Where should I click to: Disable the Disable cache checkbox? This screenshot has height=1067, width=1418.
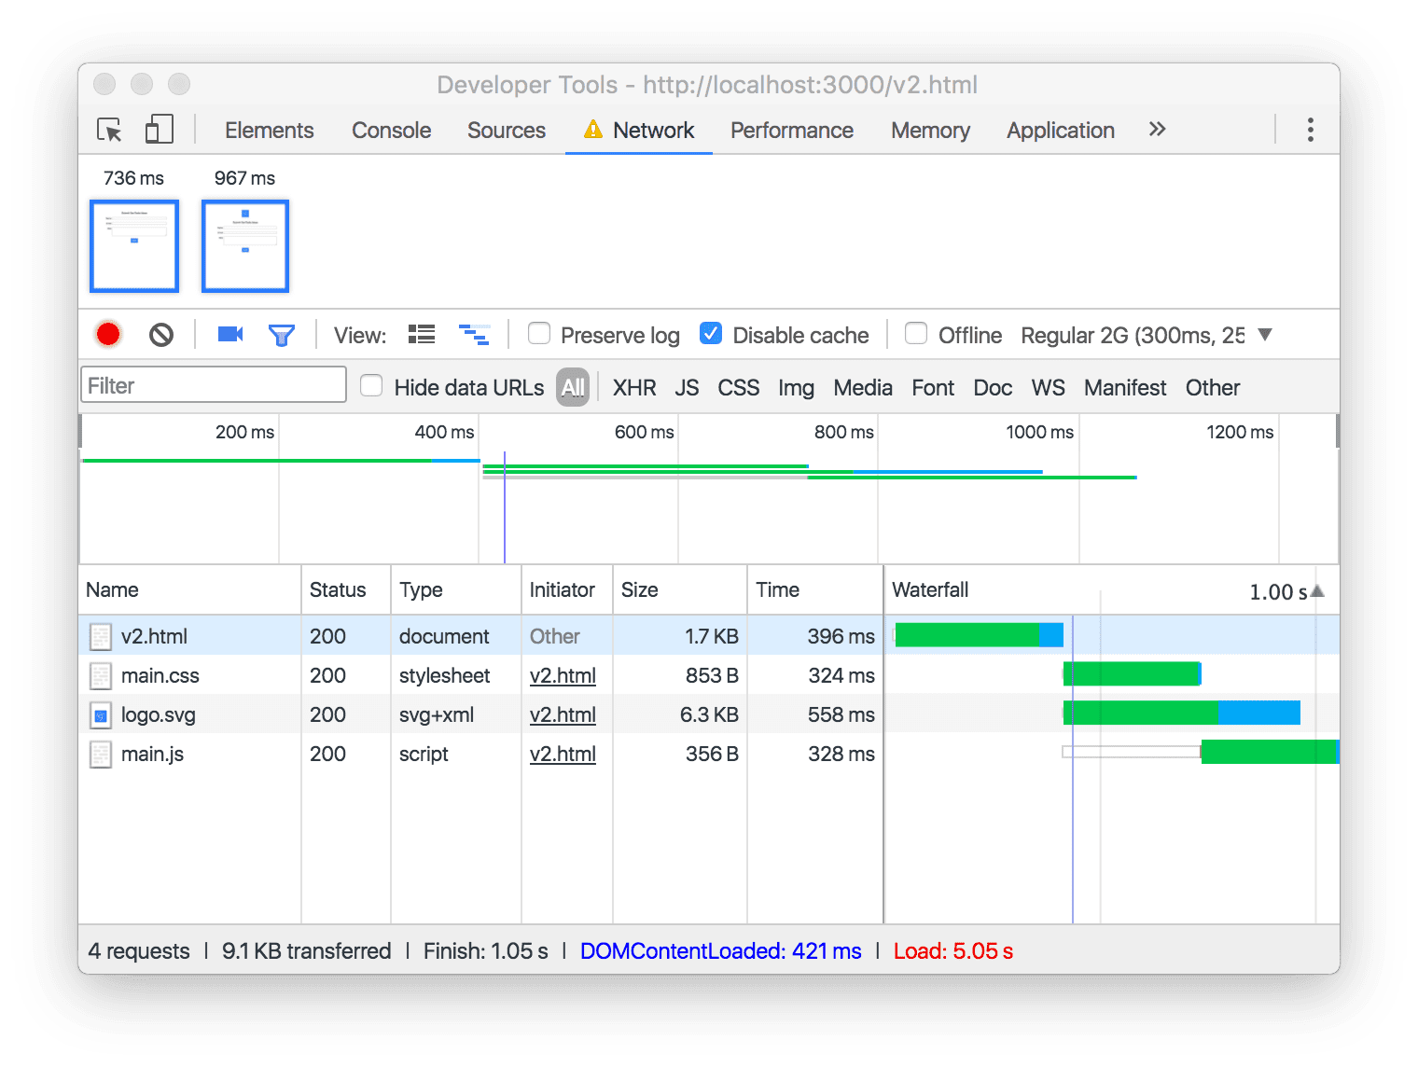pyautogui.click(x=711, y=334)
